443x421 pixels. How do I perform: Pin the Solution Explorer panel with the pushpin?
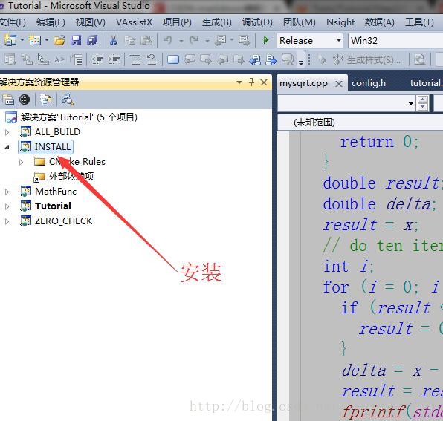251,82
